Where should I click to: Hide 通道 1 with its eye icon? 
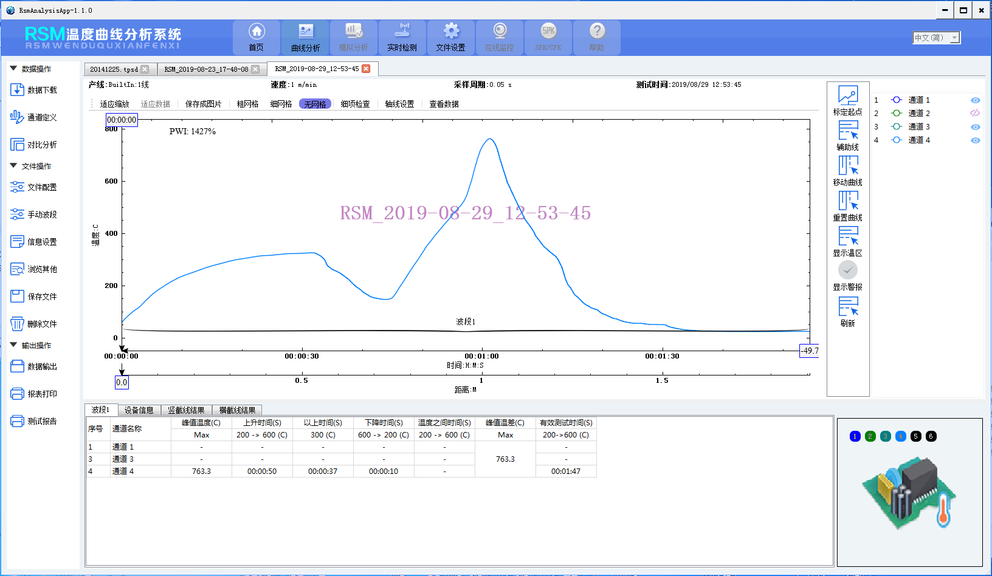975,100
